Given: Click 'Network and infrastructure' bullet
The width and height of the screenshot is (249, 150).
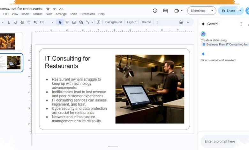Looking at the screenshot, I should (x=77, y=119).
